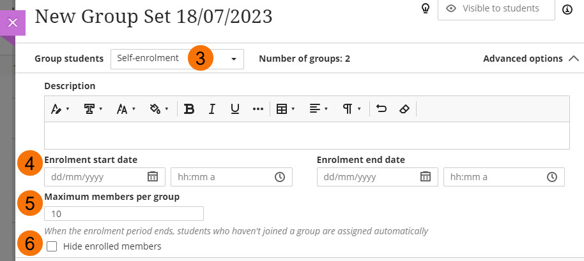
Task: Click the undo arrow icon
Action: (x=381, y=109)
